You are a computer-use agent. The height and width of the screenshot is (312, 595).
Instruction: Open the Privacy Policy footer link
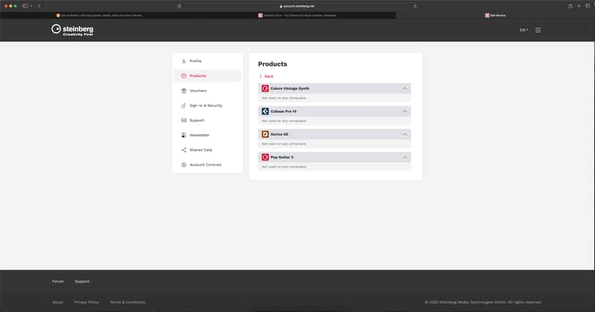pyautogui.click(x=86, y=302)
